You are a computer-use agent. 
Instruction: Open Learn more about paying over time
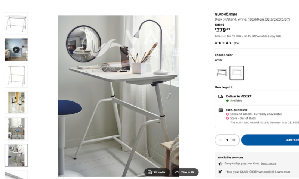(268, 163)
